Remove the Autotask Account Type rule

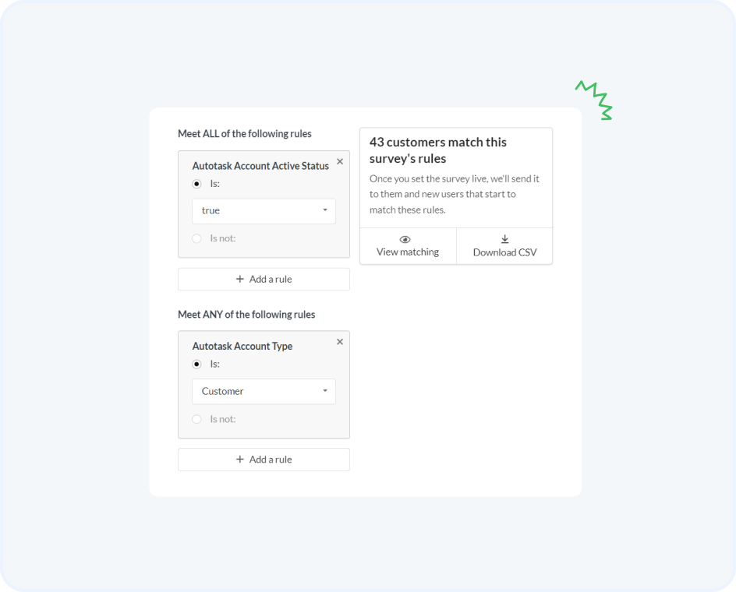340,342
